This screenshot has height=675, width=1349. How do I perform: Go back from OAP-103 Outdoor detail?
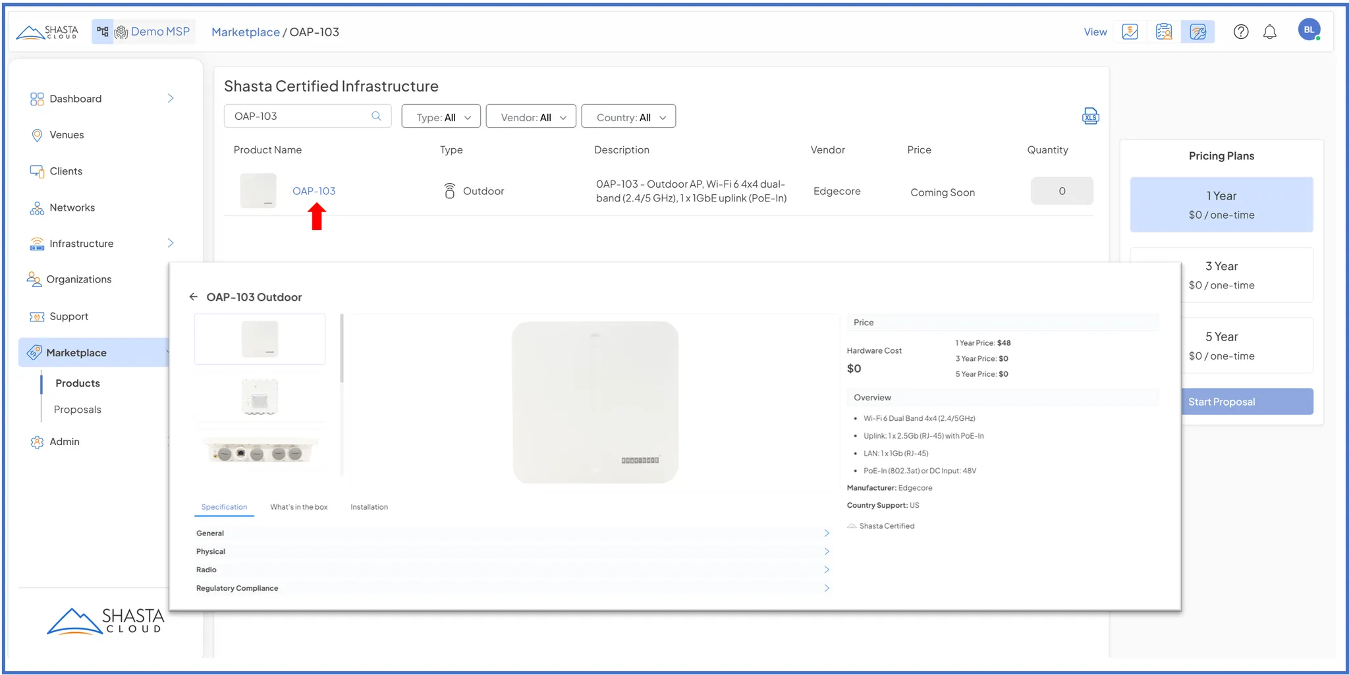[193, 297]
